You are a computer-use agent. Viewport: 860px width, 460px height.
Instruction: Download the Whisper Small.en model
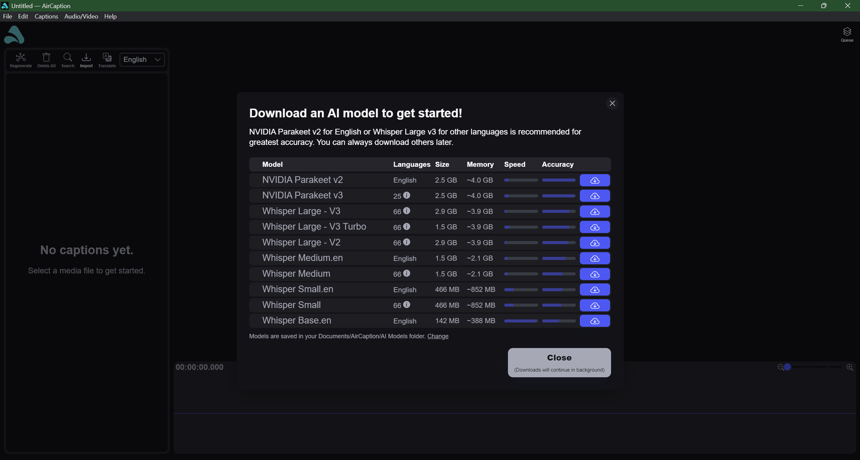pos(595,290)
